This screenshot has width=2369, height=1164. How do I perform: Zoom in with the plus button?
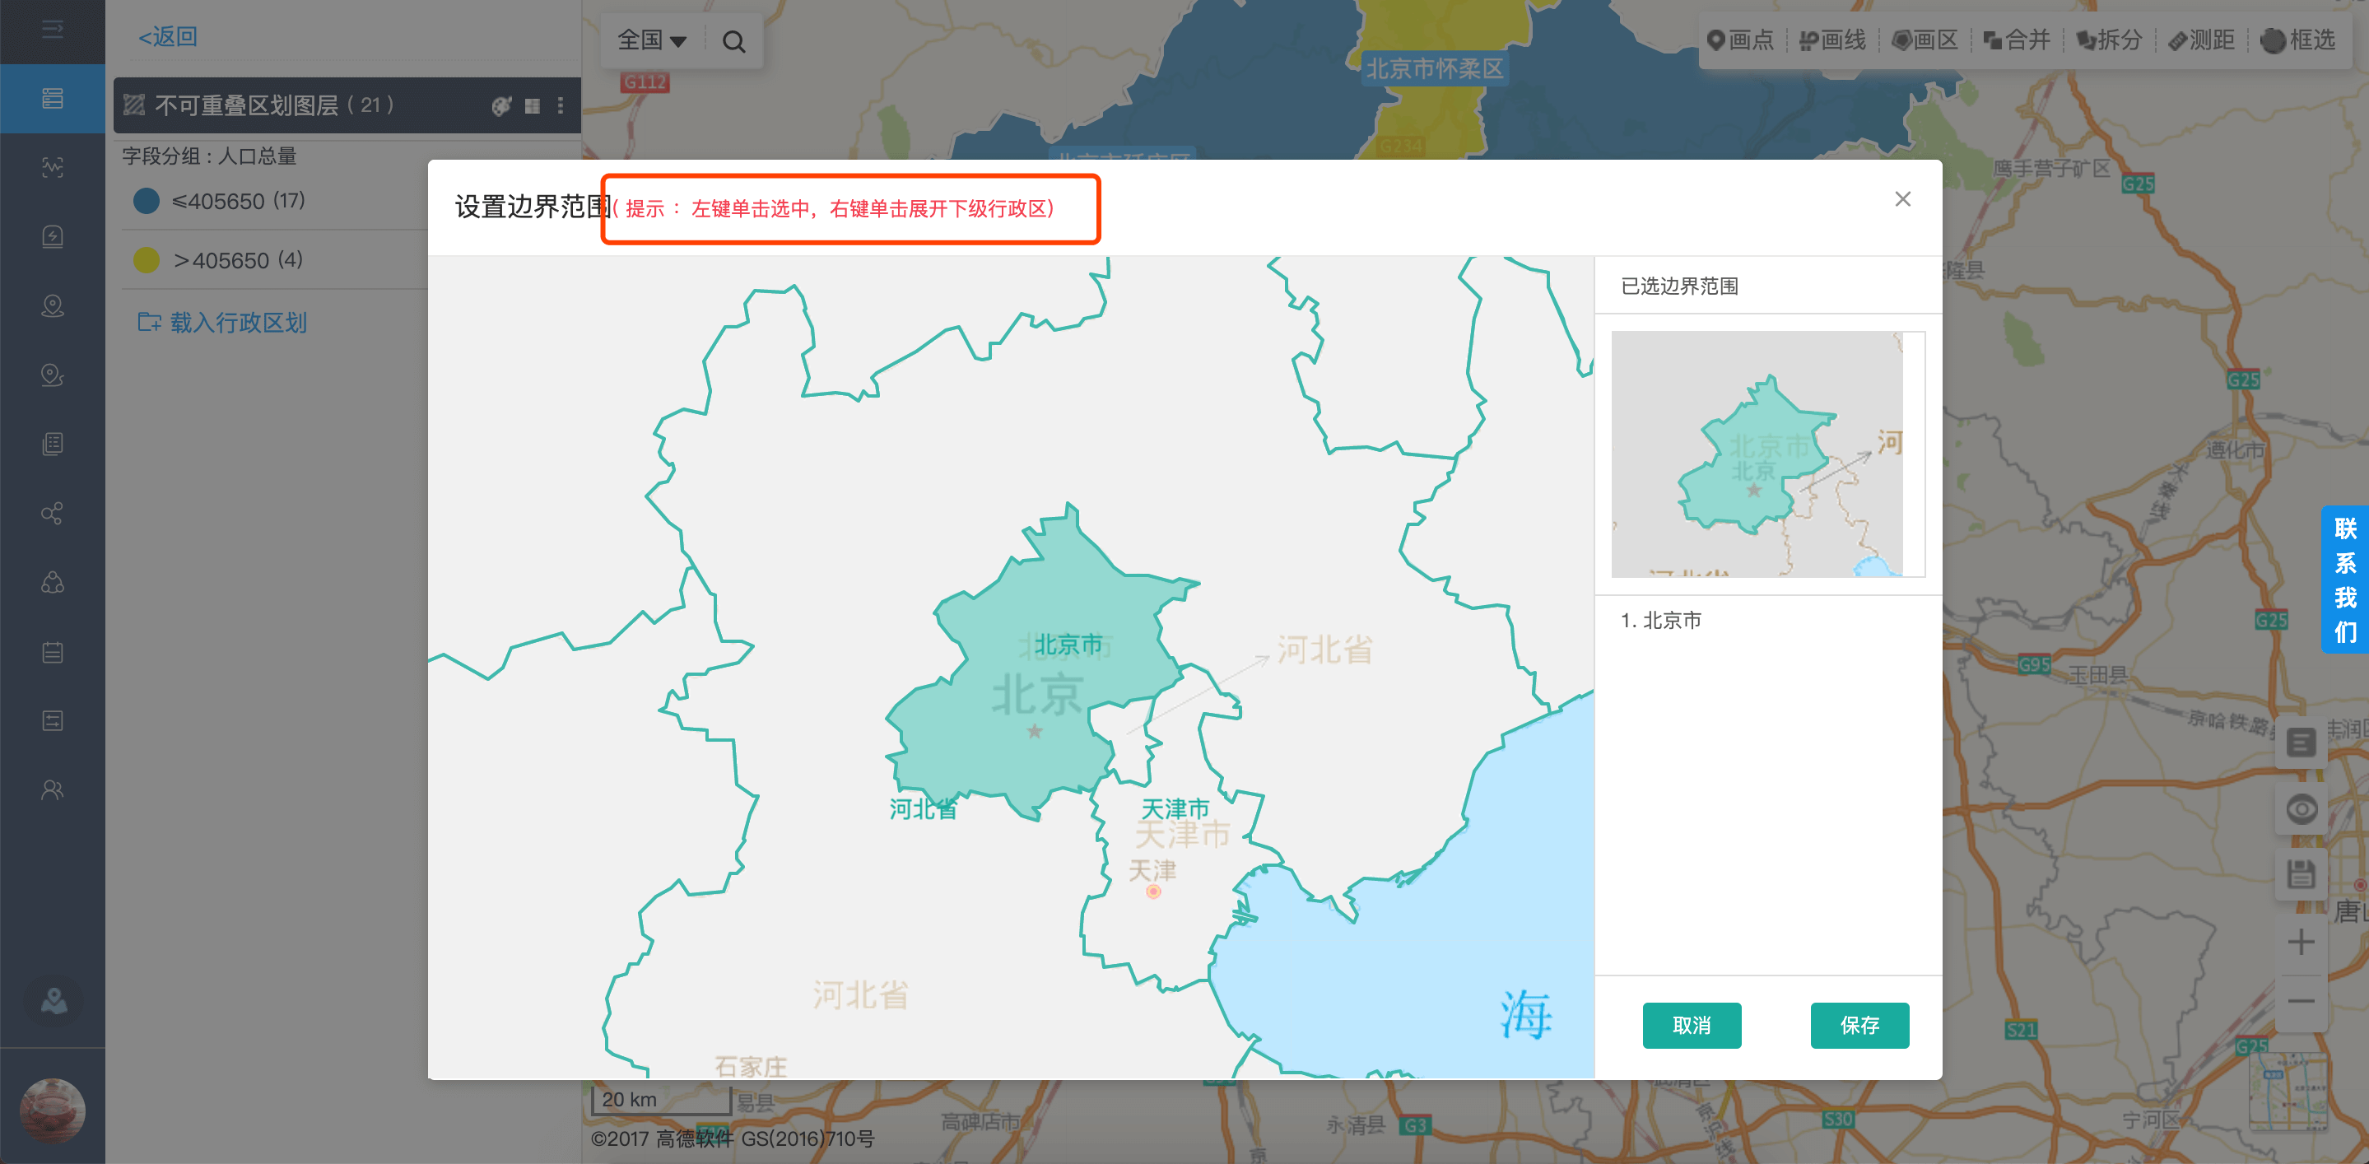pyautogui.click(x=2301, y=942)
